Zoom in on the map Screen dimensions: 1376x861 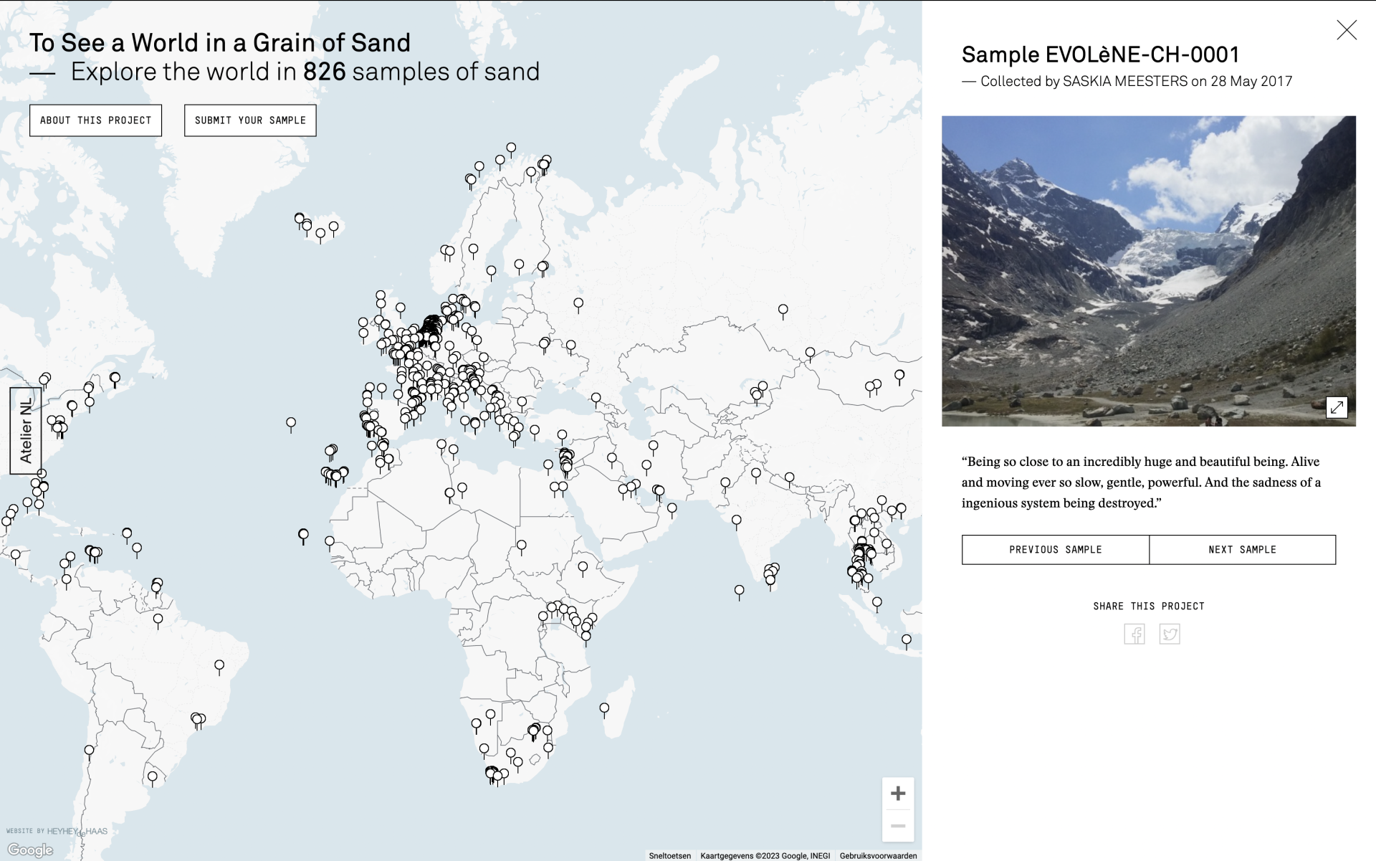897,794
